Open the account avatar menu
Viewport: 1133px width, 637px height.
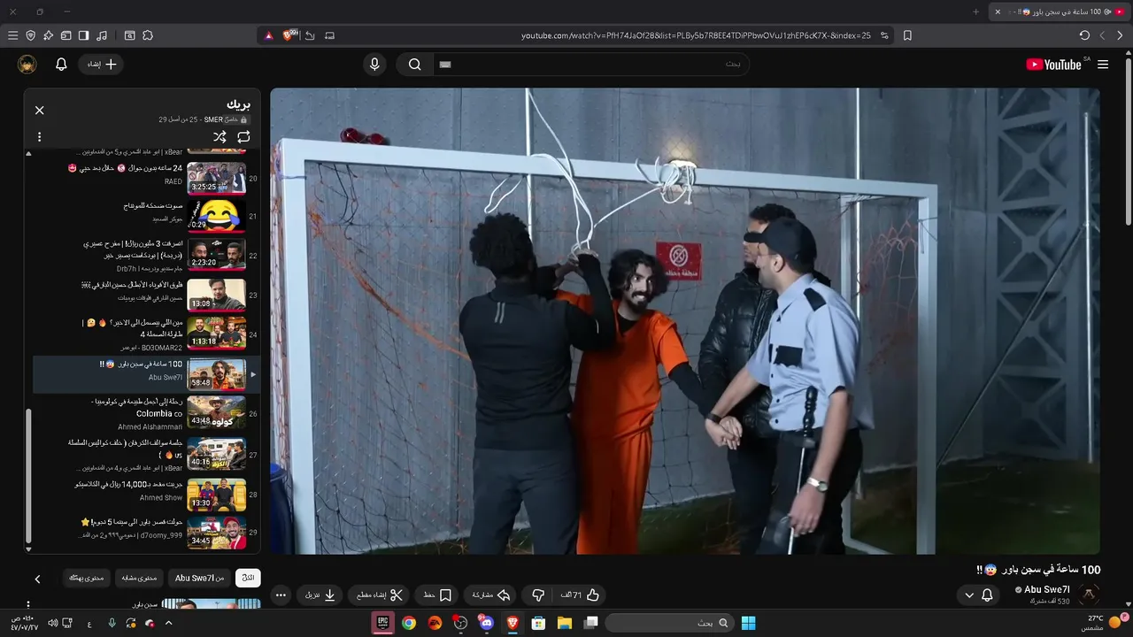click(x=27, y=65)
